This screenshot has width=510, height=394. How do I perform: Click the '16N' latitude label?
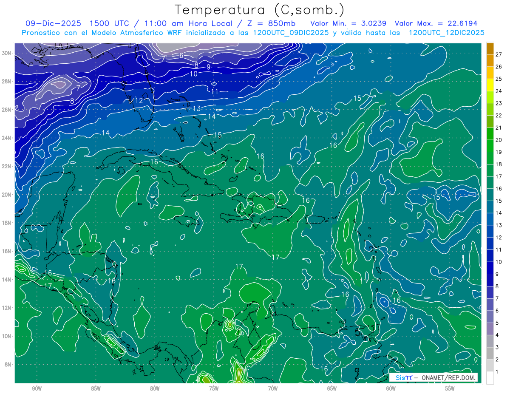[7, 251]
